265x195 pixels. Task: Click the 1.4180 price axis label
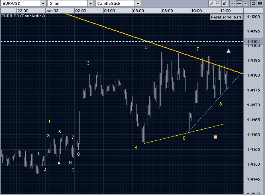pos(253,75)
